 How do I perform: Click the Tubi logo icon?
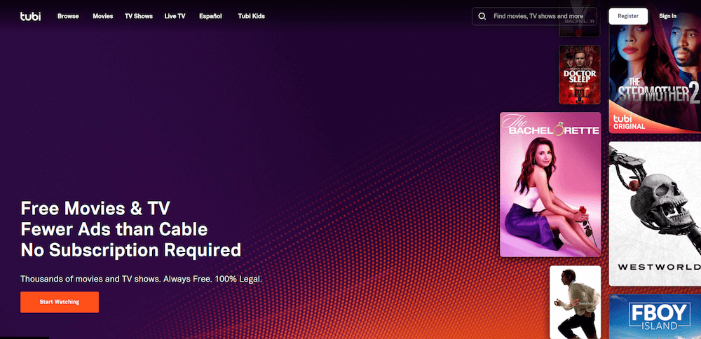coord(30,16)
